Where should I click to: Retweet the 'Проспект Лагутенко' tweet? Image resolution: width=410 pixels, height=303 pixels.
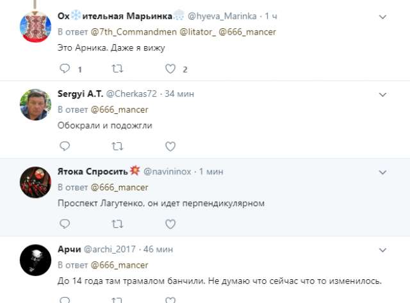(x=117, y=223)
